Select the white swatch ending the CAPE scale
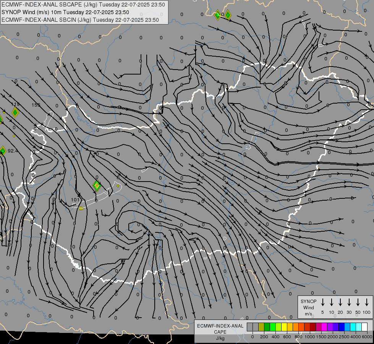374x344 pixels. 365,327
